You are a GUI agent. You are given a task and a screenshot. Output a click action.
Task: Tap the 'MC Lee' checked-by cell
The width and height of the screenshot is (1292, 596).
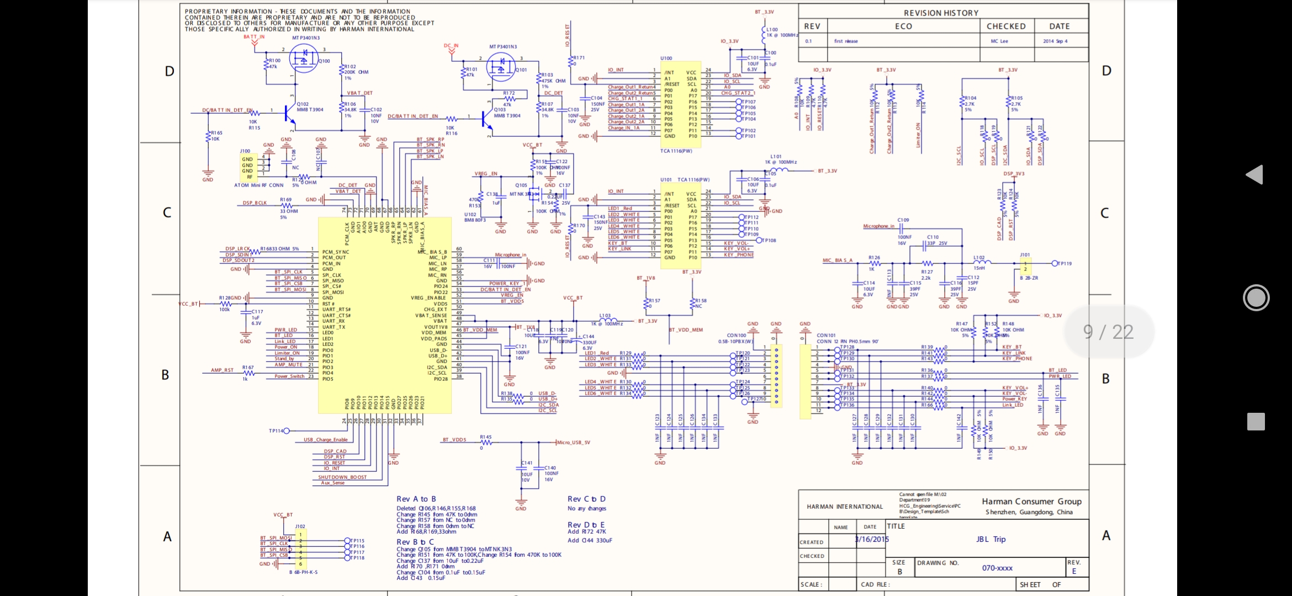(999, 41)
